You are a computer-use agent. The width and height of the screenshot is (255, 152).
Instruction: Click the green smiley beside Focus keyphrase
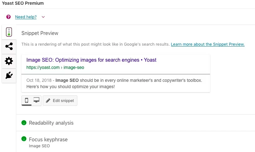click(24, 139)
